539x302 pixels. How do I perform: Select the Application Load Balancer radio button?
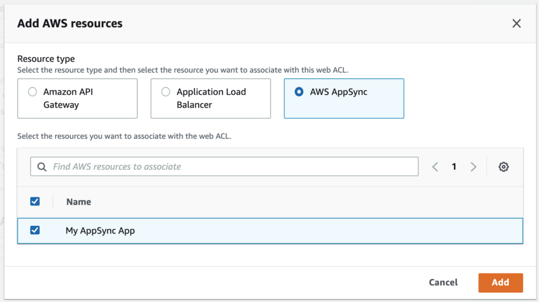(x=166, y=92)
